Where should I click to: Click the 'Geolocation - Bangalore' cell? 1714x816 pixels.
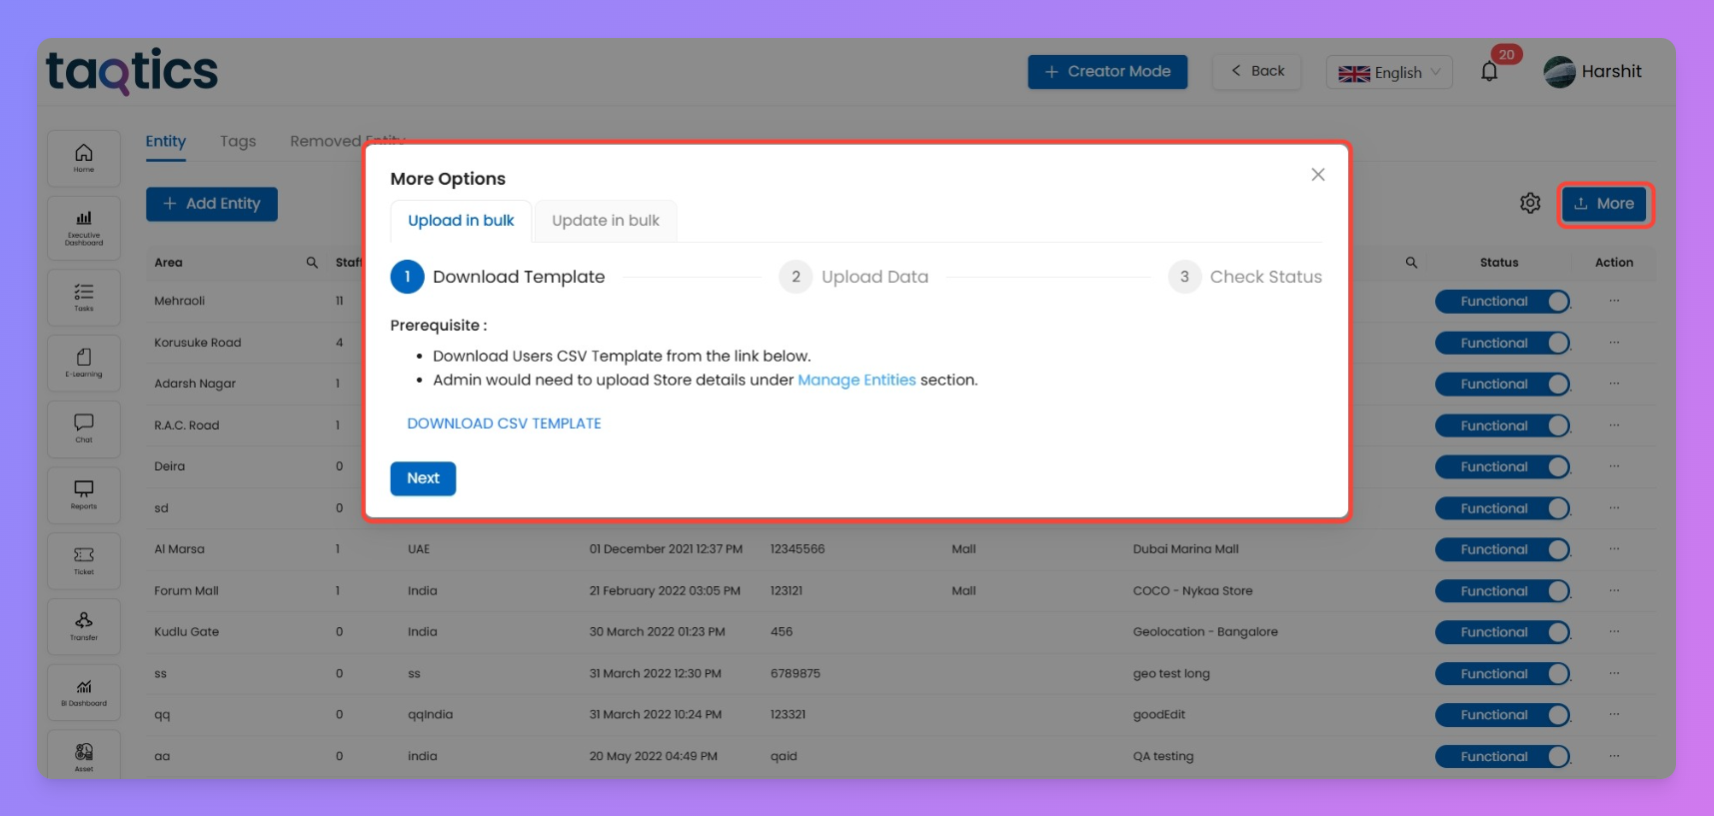coord(1205,632)
